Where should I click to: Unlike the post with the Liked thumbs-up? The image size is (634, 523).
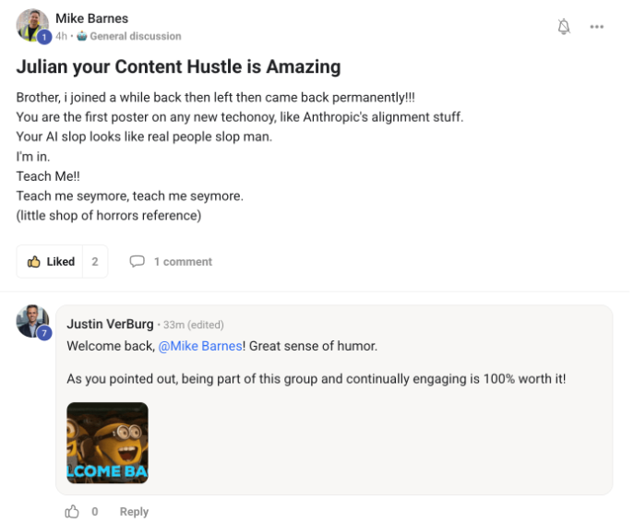pyautogui.click(x=51, y=262)
